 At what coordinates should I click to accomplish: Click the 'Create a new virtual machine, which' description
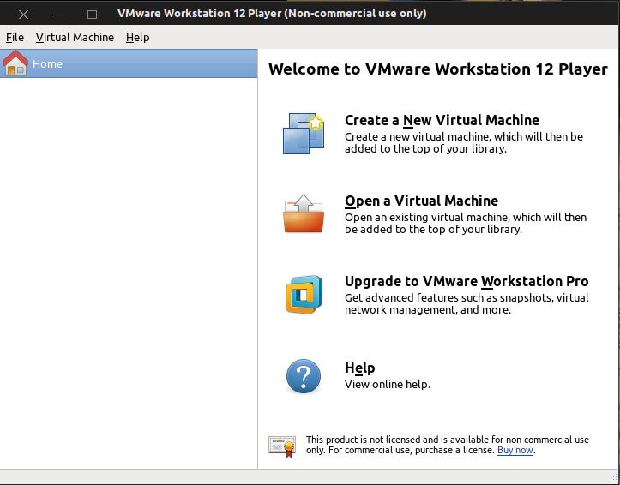pos(463,142)
